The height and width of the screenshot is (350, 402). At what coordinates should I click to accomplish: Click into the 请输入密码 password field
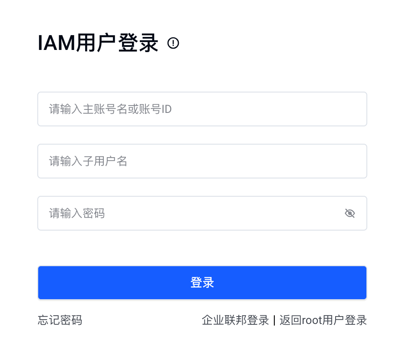[191, 213]
